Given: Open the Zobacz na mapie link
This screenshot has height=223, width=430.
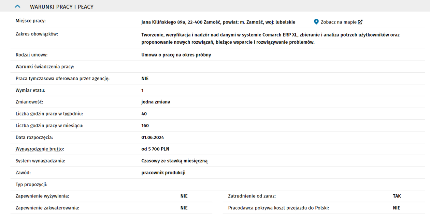Looking at the screenshot, I should [x=338, y=22].
